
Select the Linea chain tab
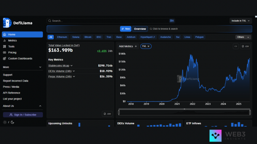pos(187,37)
